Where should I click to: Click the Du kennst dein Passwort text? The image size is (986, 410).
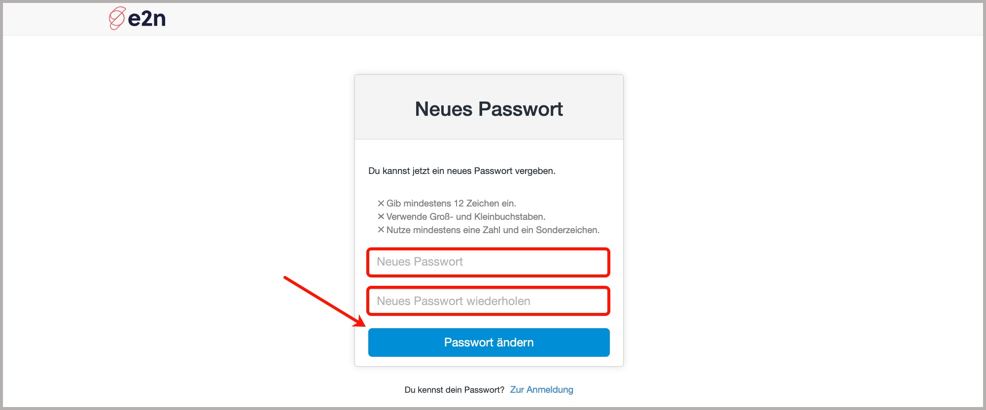click(x=454, y=389)
